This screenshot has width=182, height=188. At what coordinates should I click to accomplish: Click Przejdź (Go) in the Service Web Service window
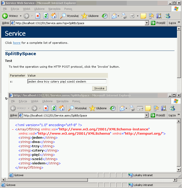point(158,23)
